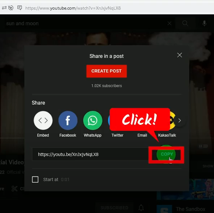Click the Clip scissors icon
Image resolution: width=214 pixels, height=213 pixels.
pyautogui.click(x=14, y=189)
